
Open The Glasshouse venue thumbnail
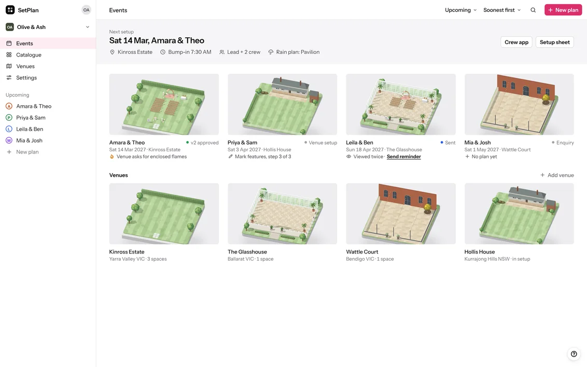[282, 214]
